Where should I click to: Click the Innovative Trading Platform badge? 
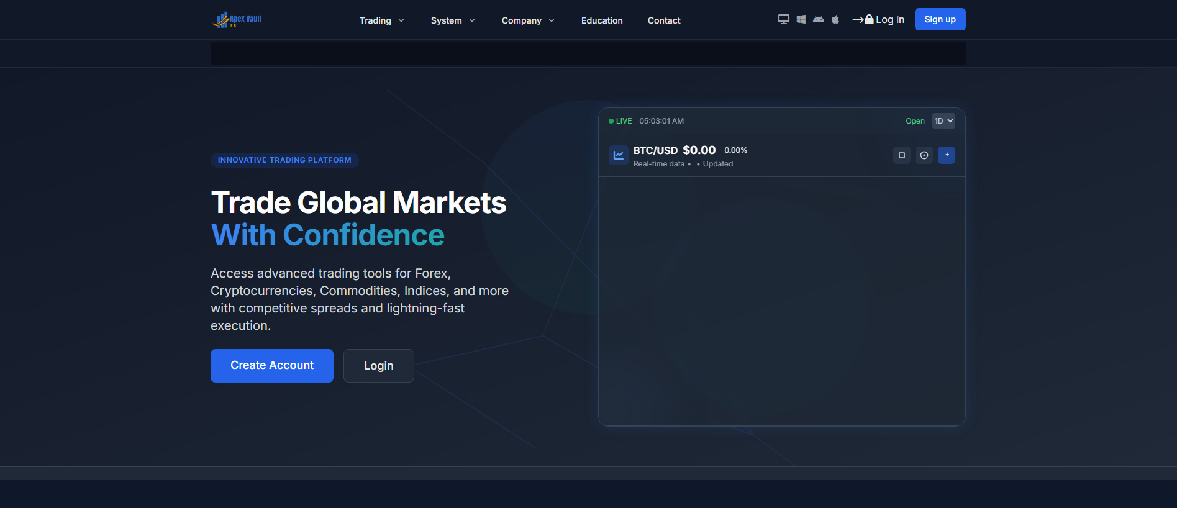click(284, 160)
